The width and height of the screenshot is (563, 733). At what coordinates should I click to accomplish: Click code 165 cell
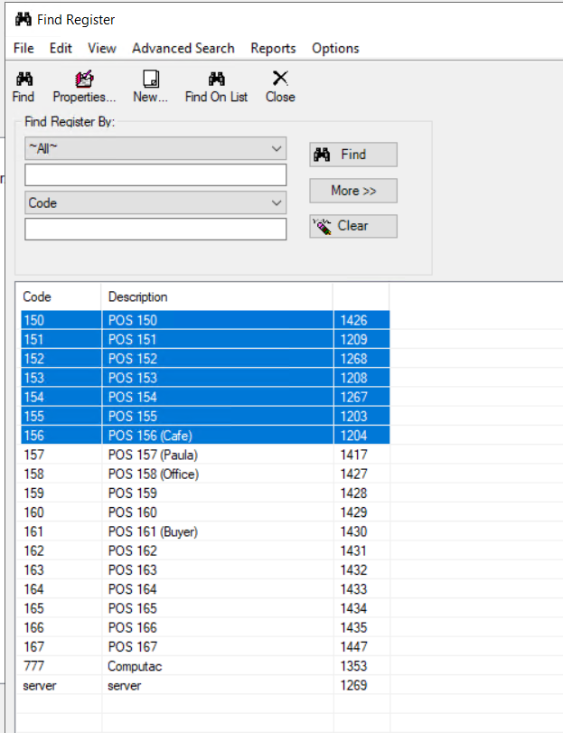click(x=33, y=608)
